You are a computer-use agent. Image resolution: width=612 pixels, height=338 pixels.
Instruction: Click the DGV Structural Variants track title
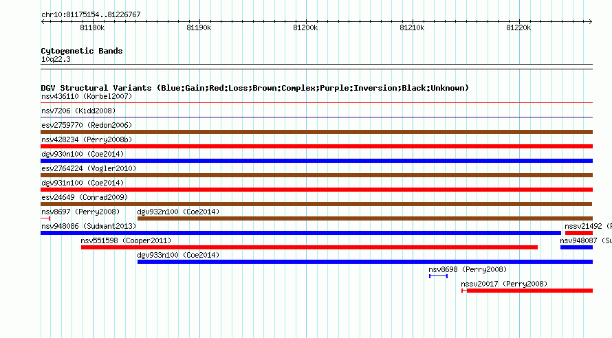[x=255, y=88]
